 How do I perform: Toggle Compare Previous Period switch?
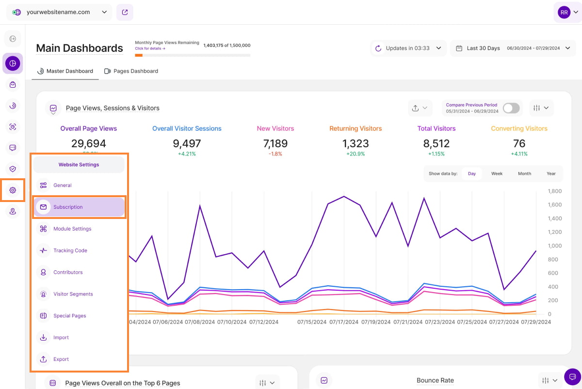(511, 108)
